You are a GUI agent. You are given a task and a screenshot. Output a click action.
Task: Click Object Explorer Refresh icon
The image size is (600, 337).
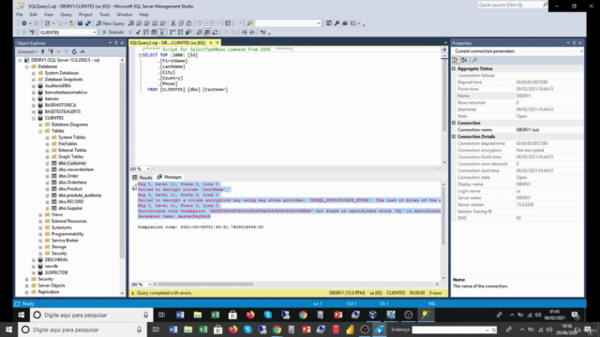pos(74,51)
